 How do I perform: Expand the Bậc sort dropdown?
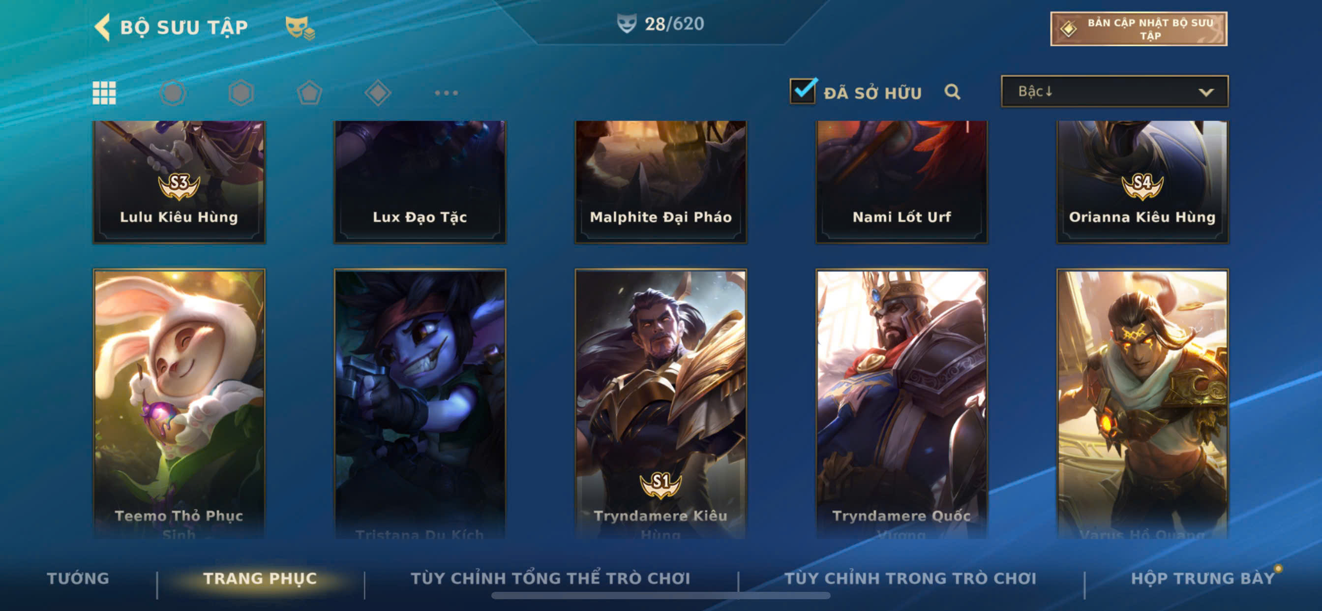pos(1114,92)
